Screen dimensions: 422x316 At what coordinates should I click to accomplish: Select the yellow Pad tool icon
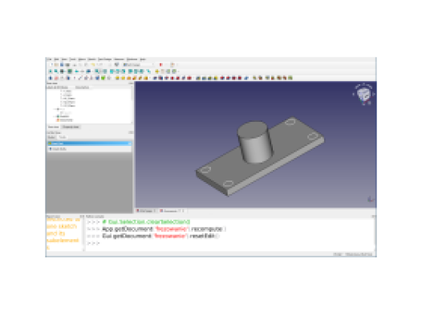(x=117, y=78)
